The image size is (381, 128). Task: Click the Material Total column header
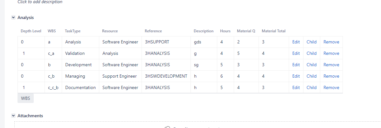pos(274,31)
